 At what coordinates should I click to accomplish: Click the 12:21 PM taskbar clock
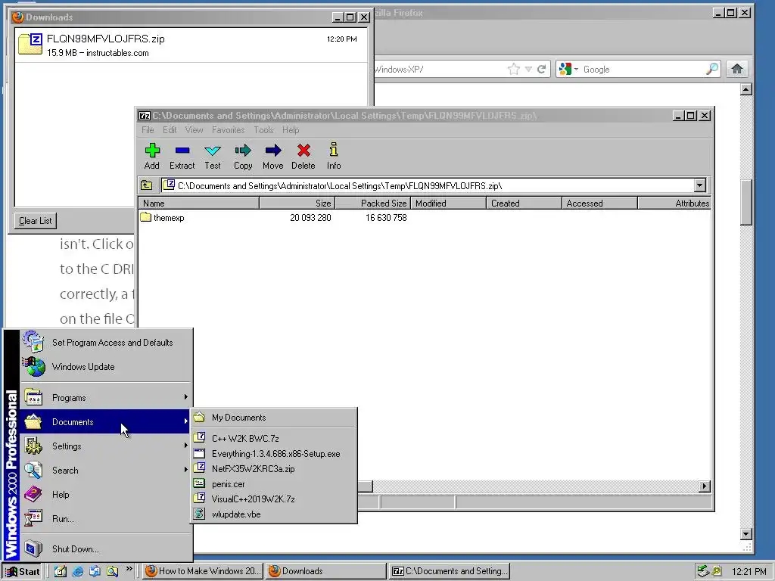749,572
